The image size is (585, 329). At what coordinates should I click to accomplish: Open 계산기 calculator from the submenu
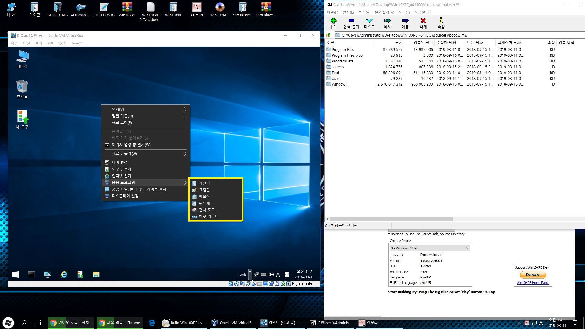[x=216, y=183]
